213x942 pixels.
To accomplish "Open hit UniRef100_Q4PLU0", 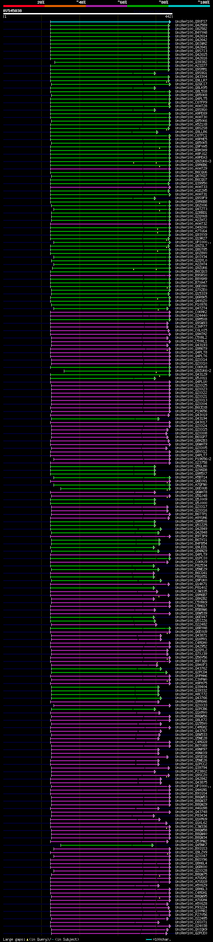I will point(191,382).
